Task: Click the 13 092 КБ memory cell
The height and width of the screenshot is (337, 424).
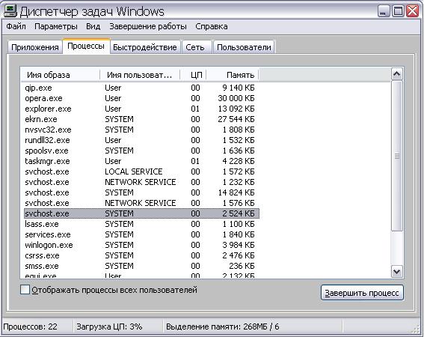Action: pyautogui.click(x=236, y=109)
